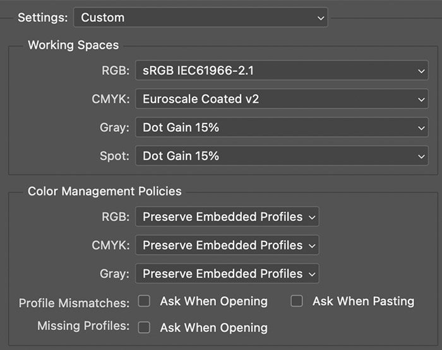Click the chevron on the CMYK policy dropdown
The height and width of the screenshot is (350, 442).
(312, 245)
